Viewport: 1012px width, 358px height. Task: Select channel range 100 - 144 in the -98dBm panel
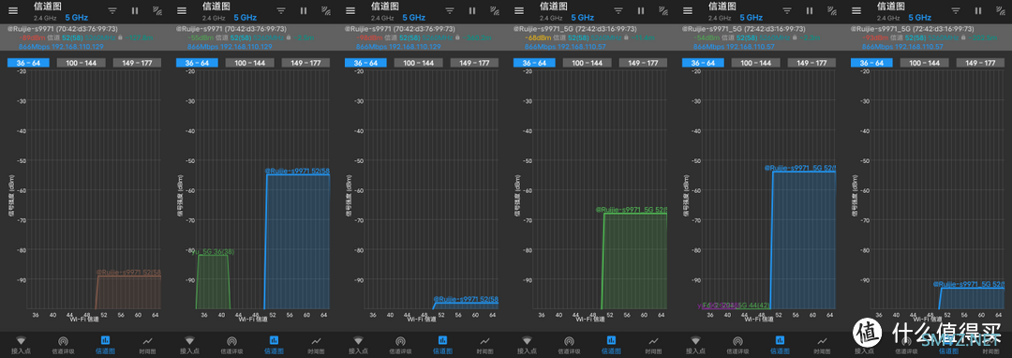418,63
